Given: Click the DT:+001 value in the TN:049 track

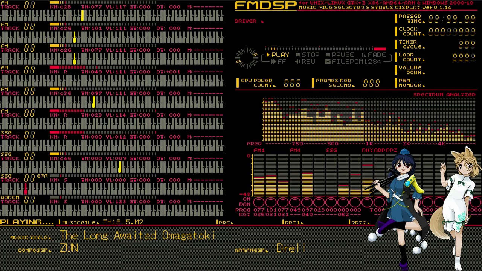Looking at the screenshot, I should [x=168, y=72].
